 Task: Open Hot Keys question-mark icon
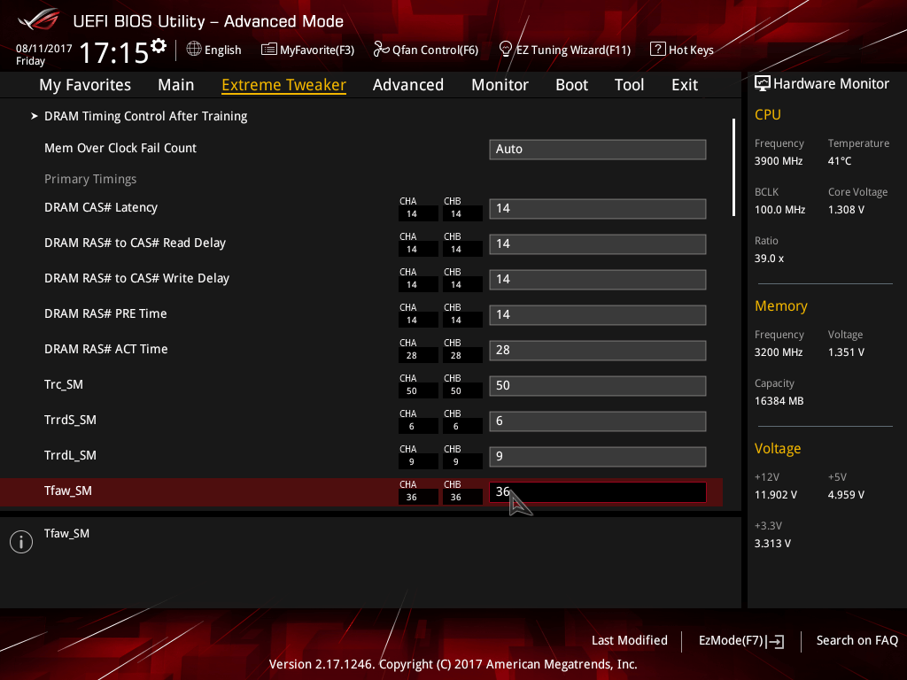pyautogui.click(x=658, y=50)
